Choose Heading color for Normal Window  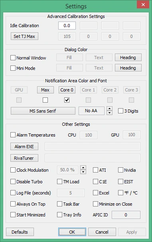click(128, 58)
